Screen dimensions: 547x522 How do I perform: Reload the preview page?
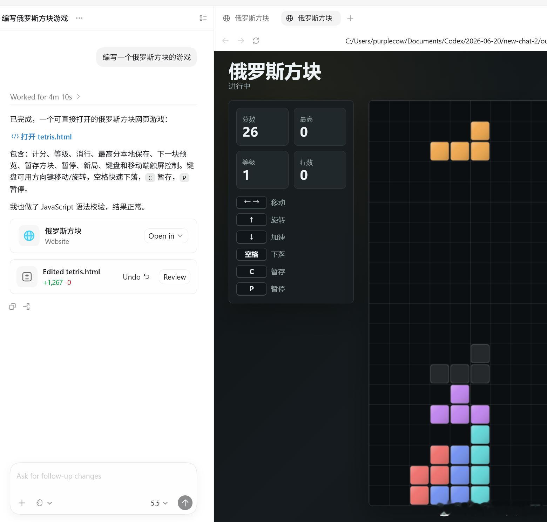256,41
